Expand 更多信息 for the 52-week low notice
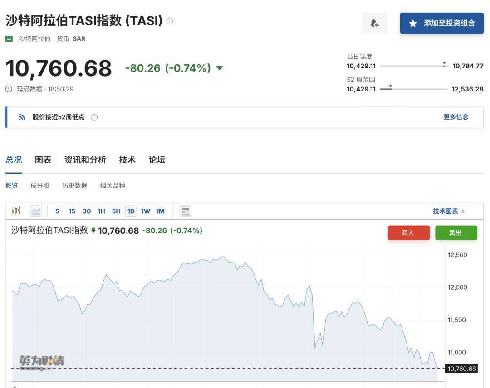The image size is (490, 388). click(x=456, y=117)
